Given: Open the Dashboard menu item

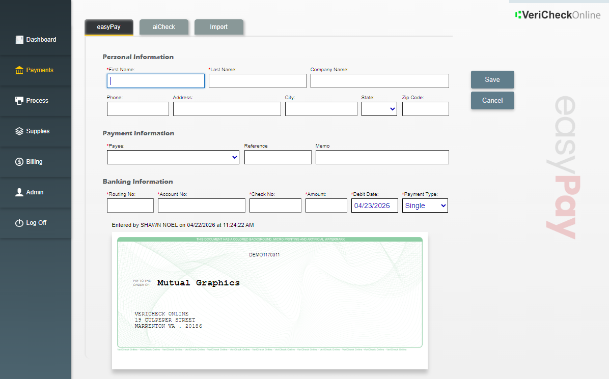Looking at the screenshot, I should pos(36,40).
